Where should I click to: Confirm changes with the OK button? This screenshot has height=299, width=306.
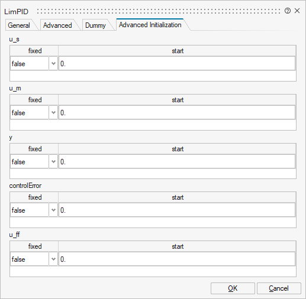coord(233,288)
